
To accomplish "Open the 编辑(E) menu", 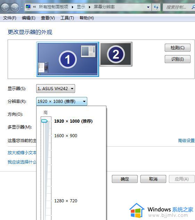I will coord(29,18).
